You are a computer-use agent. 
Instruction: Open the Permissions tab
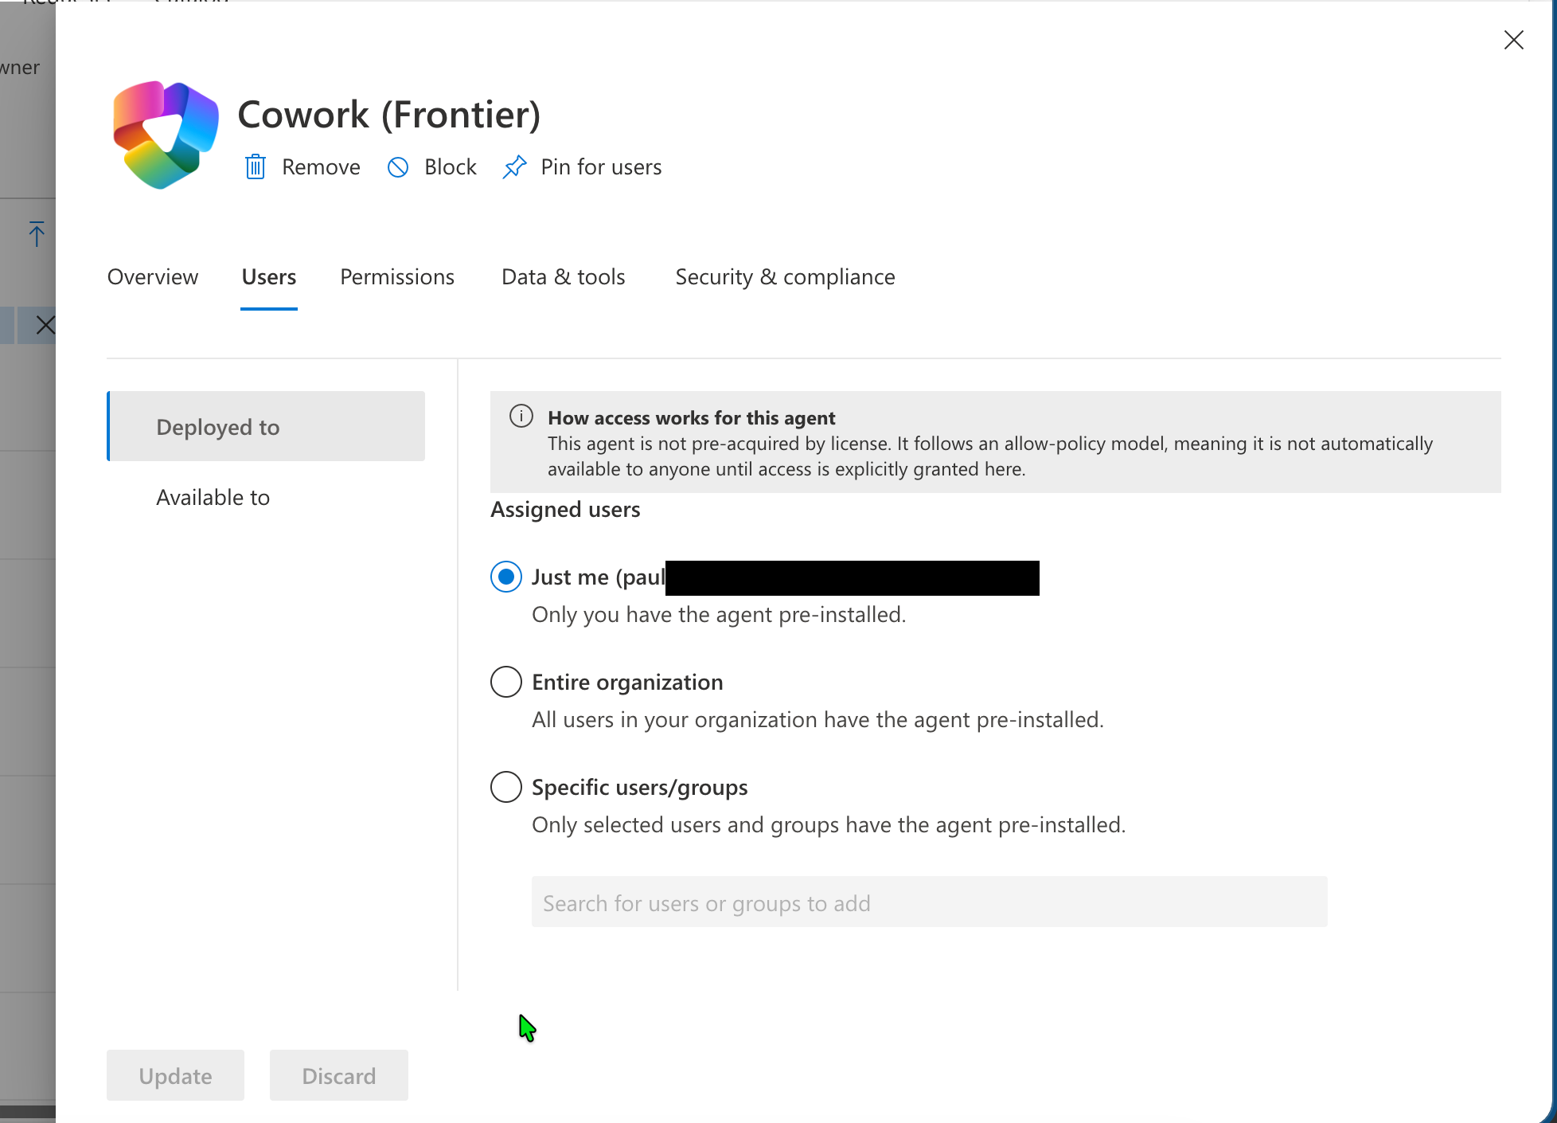click(x=396, y=276)
